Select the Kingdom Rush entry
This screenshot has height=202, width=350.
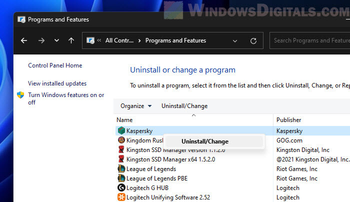145,140
